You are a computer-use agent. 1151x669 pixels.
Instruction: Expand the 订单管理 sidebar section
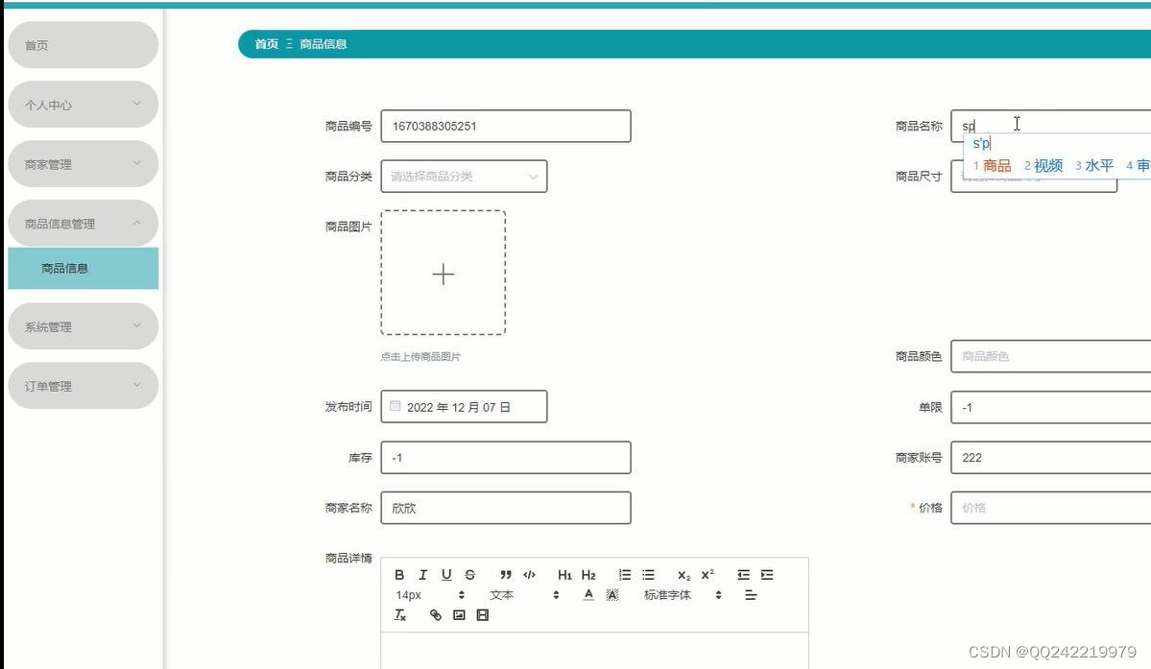click(83, 385)
